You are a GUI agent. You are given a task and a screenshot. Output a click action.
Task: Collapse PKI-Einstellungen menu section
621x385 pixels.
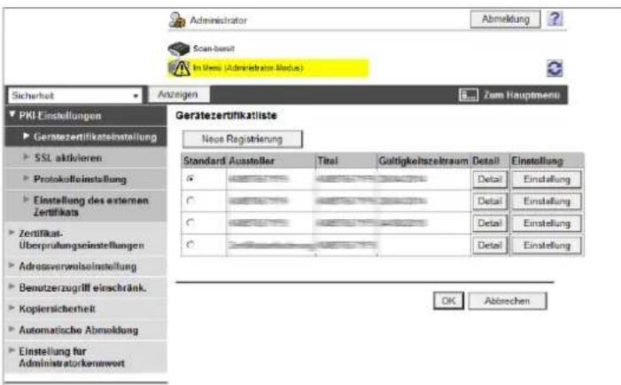85,116
